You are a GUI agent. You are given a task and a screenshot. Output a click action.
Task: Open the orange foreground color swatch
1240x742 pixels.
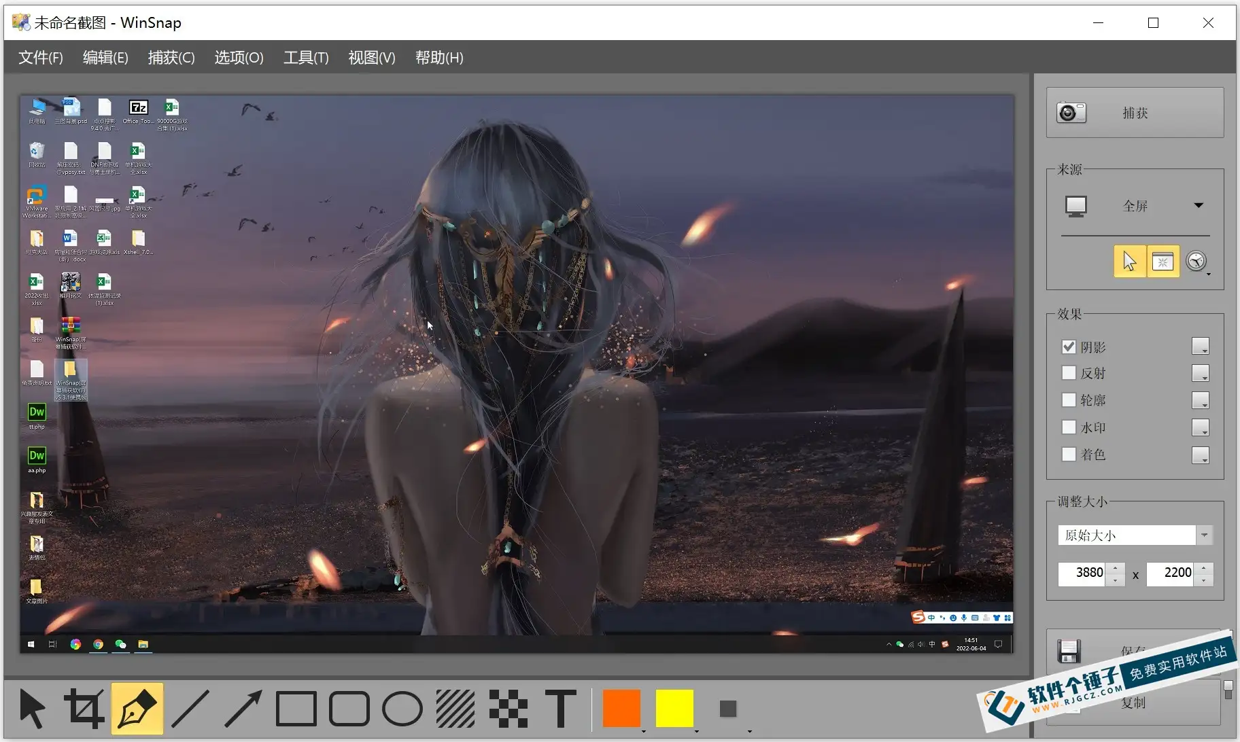[x=621, y=709]
